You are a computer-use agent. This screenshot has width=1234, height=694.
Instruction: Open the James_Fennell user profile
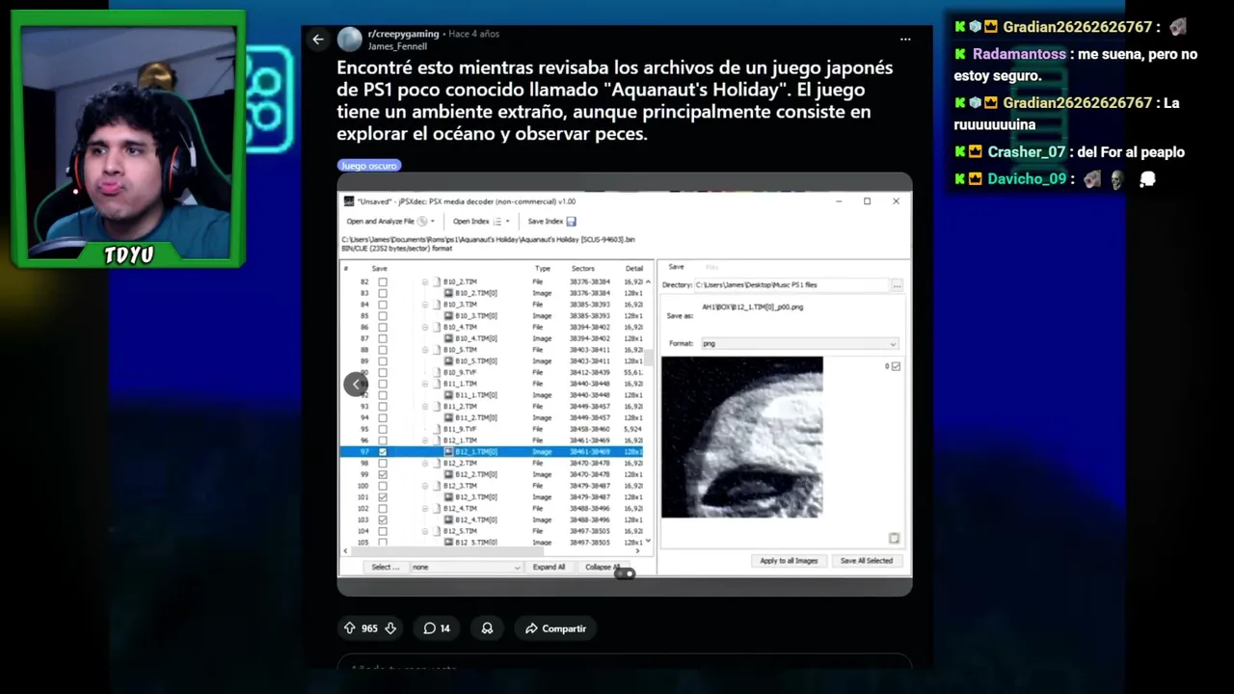[x=397, y=46]
